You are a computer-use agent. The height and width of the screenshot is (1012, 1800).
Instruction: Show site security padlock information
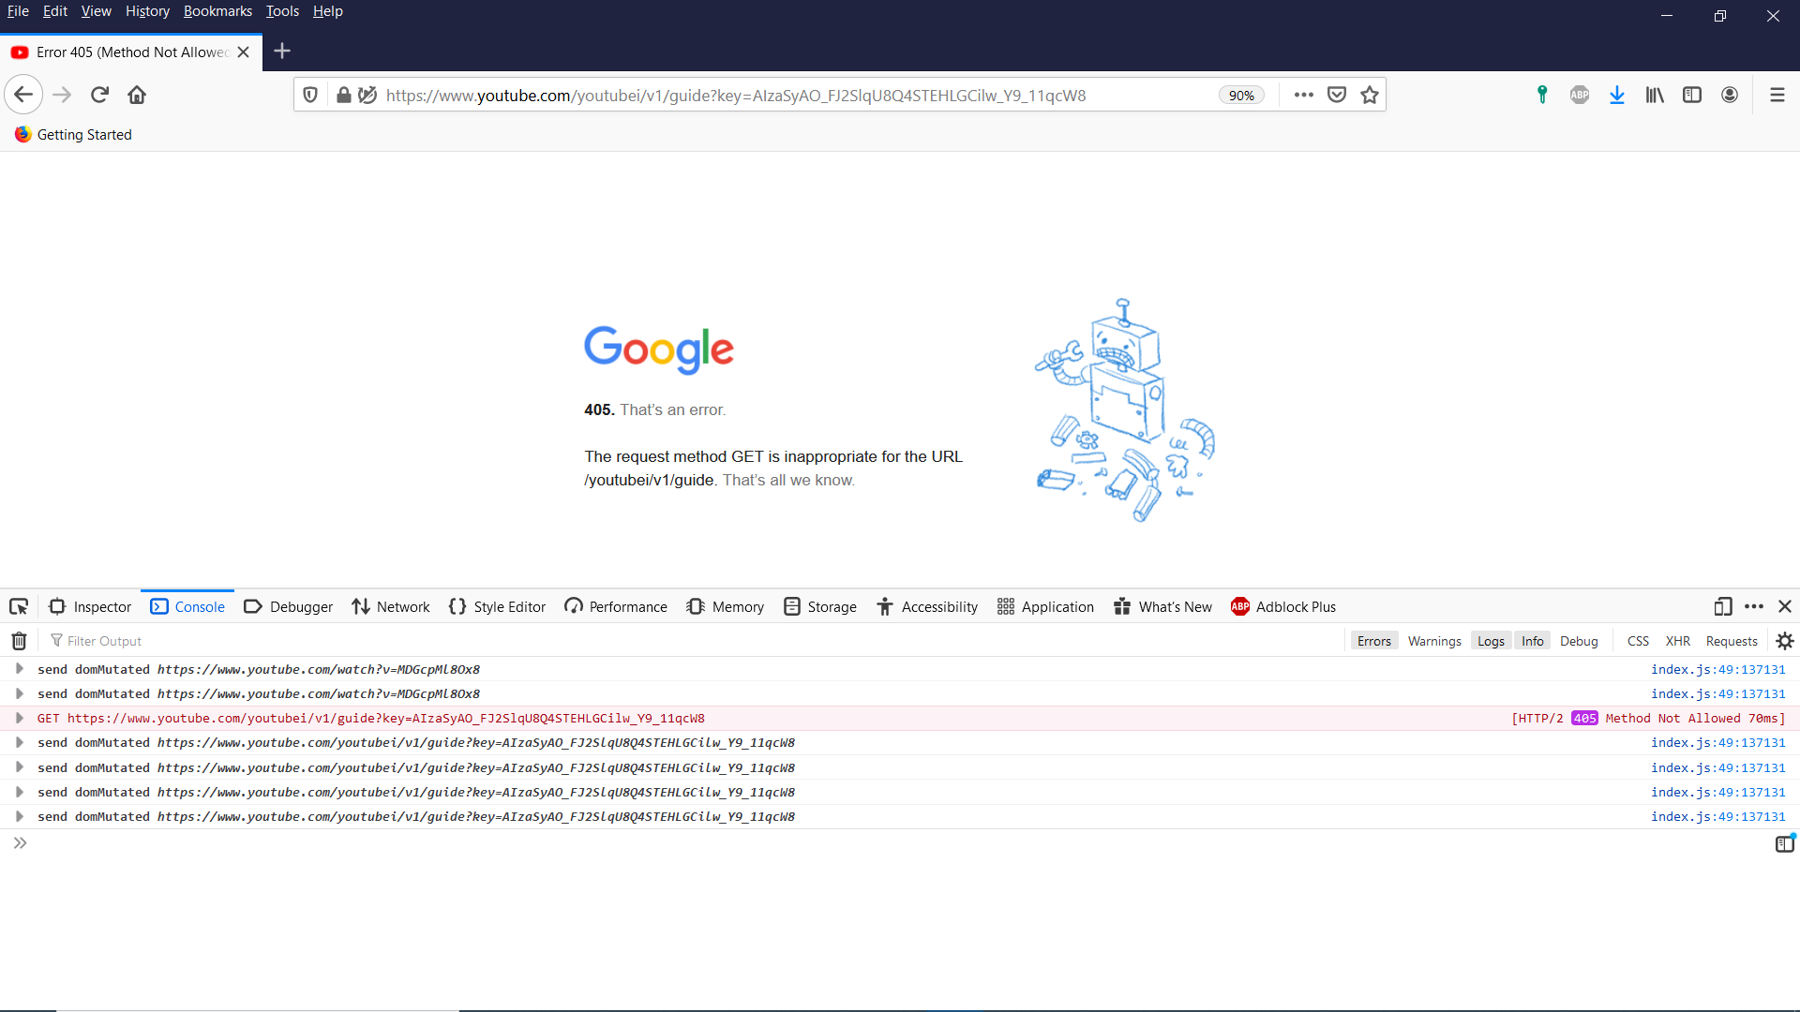pyautogui.click(x=344, y=95)
